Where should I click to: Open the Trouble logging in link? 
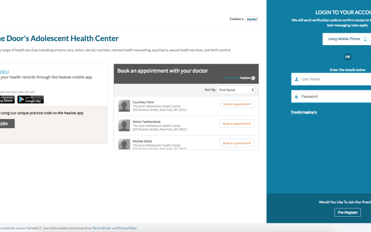point(304,112)
